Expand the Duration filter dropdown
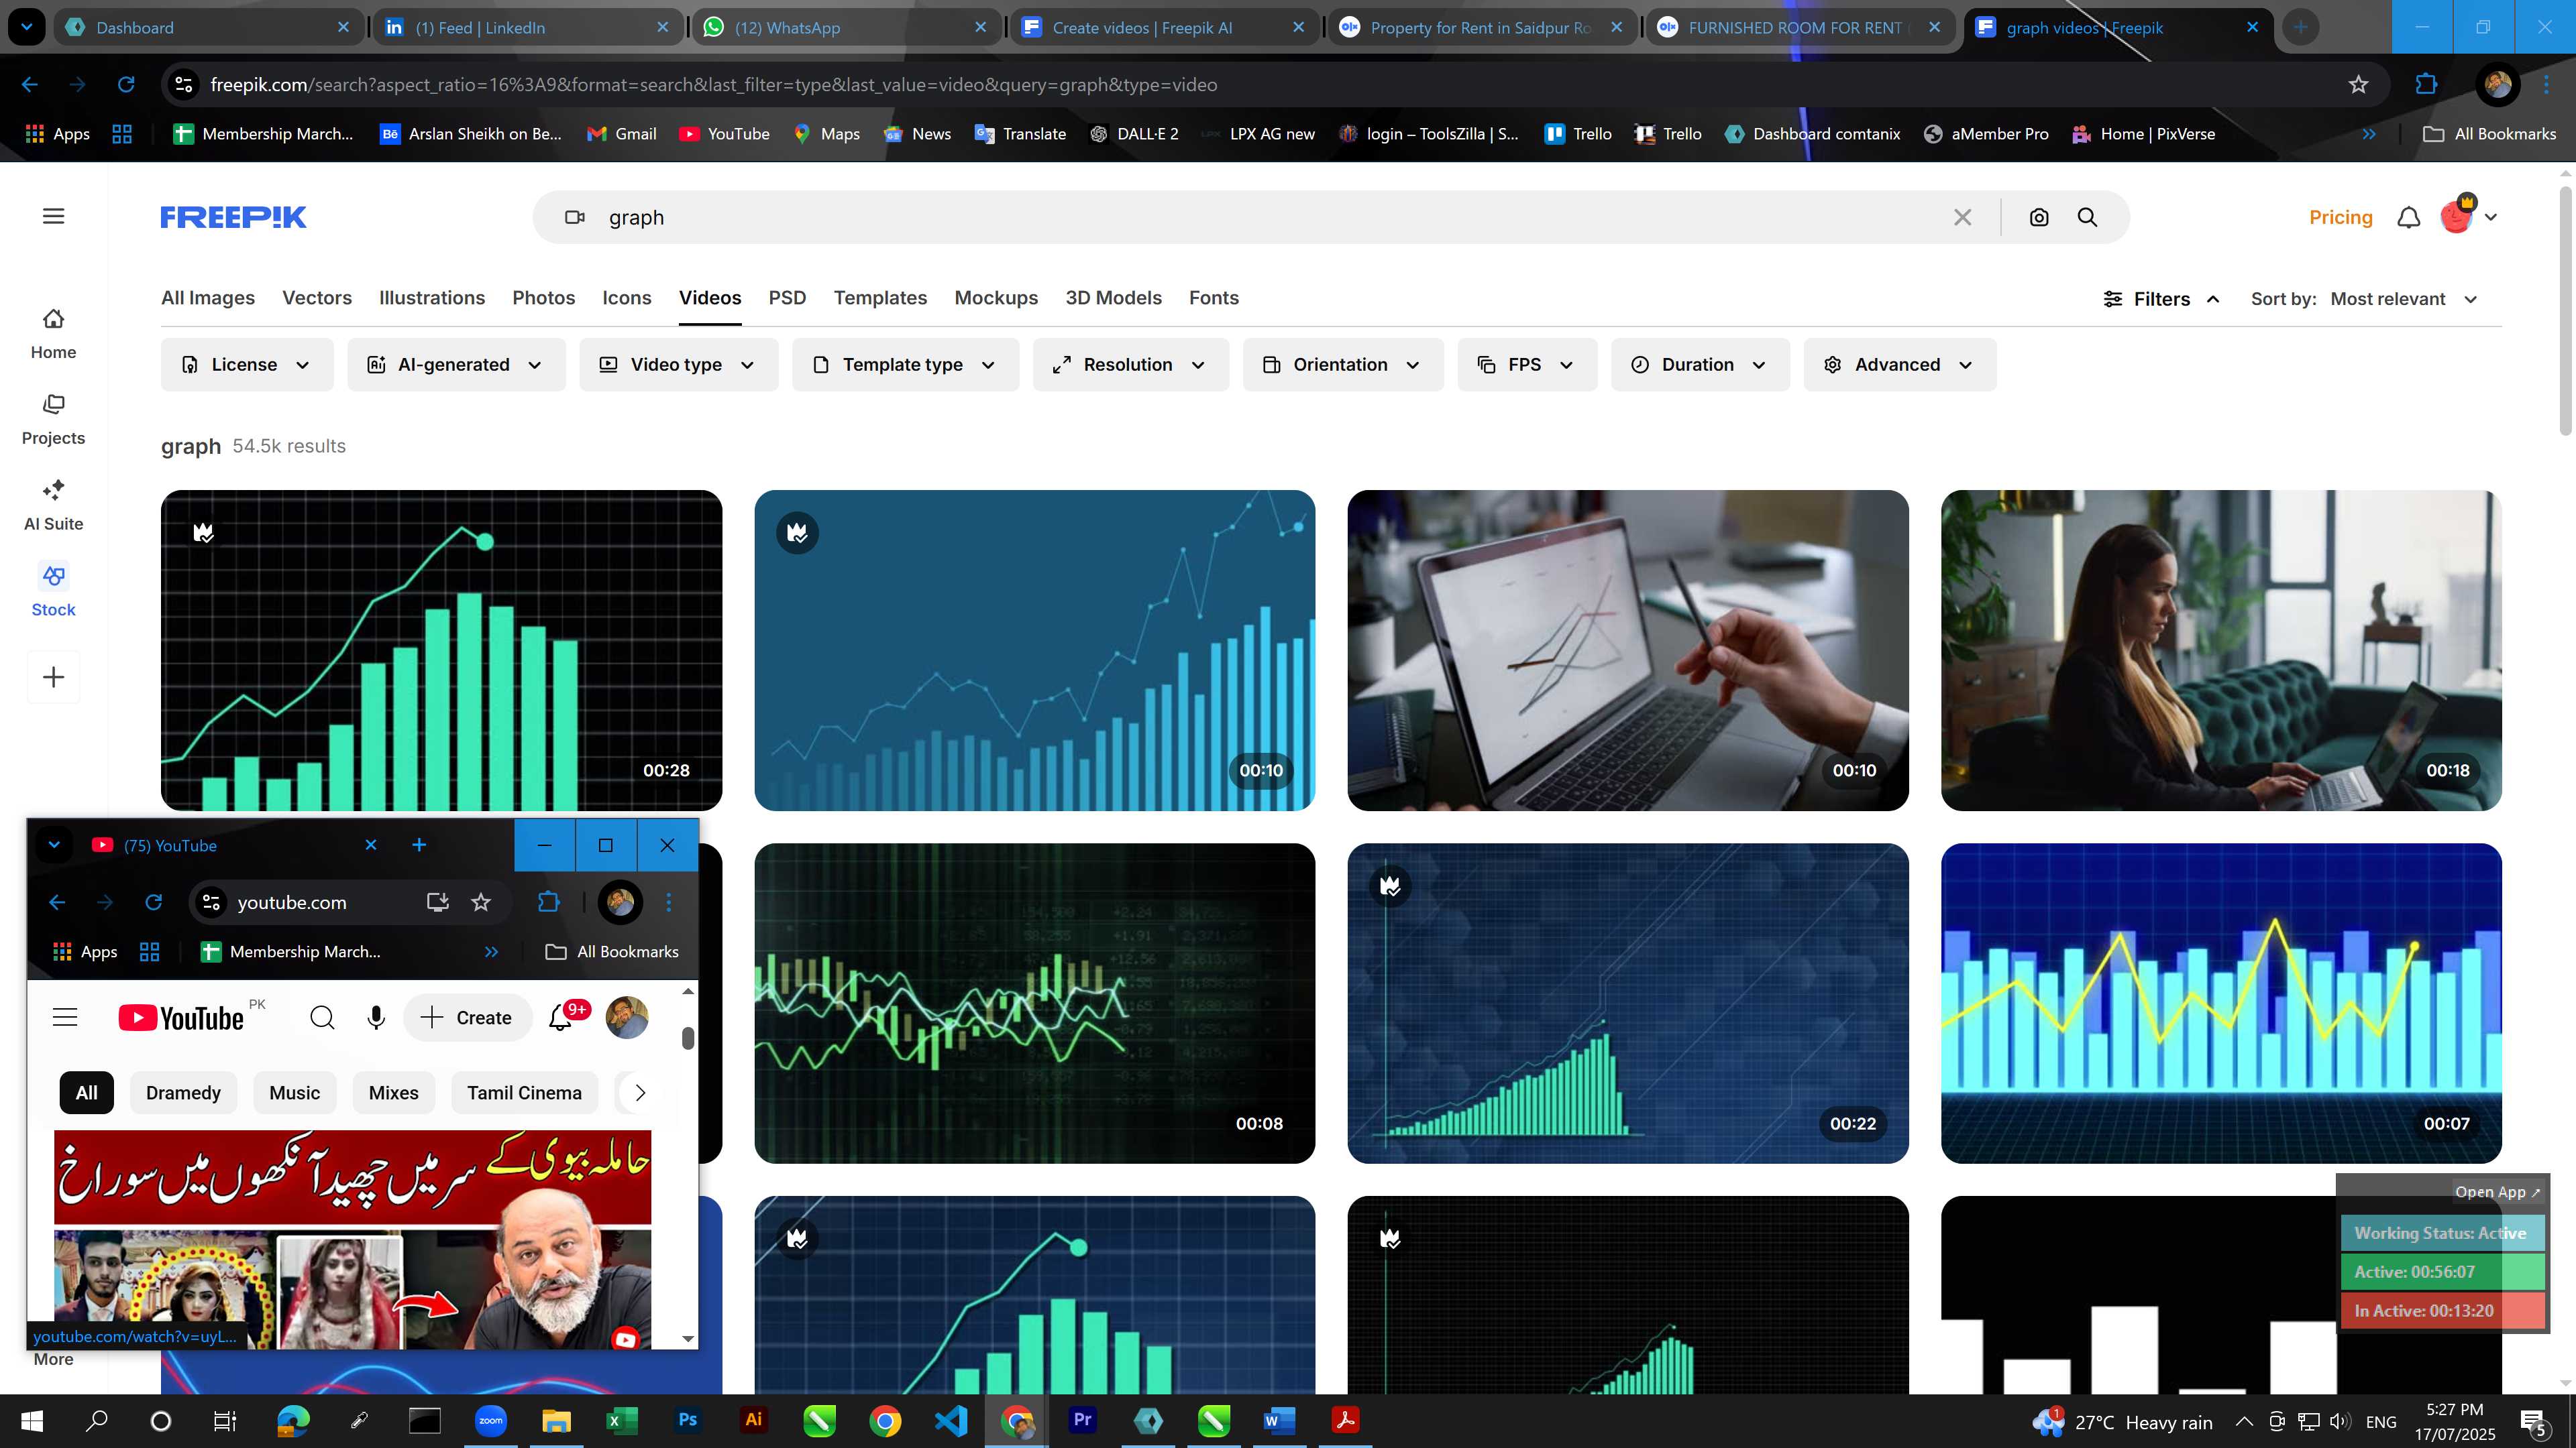The image size is (2576, 1448). 1700,365
